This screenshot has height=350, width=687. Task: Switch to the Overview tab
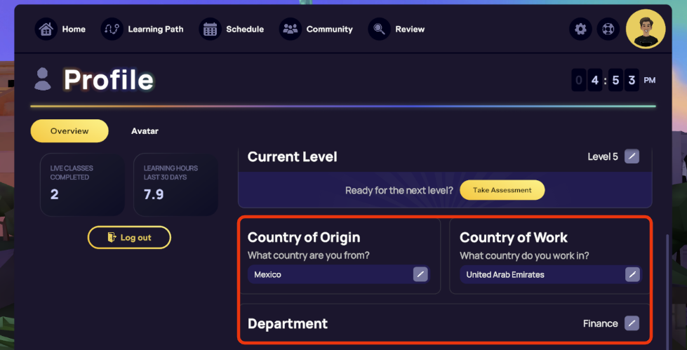click(x=69, y=131)
